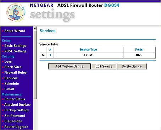Click the port value 1026

tap(139, 55)
